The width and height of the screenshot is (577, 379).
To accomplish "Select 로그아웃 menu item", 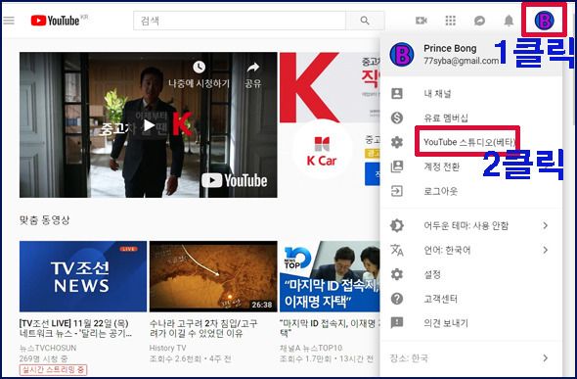I will click(471, 191).
